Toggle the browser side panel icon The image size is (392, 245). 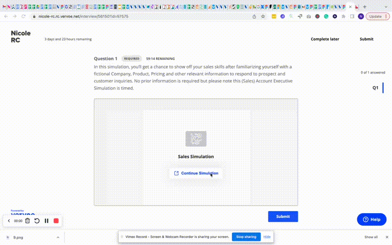point(352,16)
